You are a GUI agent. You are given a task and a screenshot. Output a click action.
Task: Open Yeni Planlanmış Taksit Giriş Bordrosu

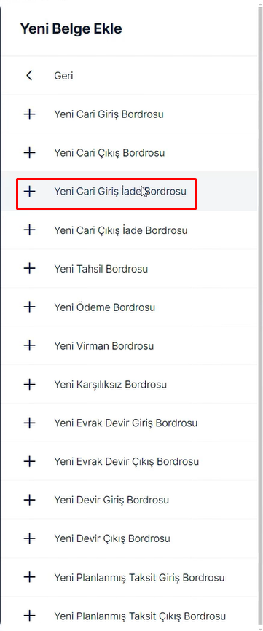pos(129,578)
